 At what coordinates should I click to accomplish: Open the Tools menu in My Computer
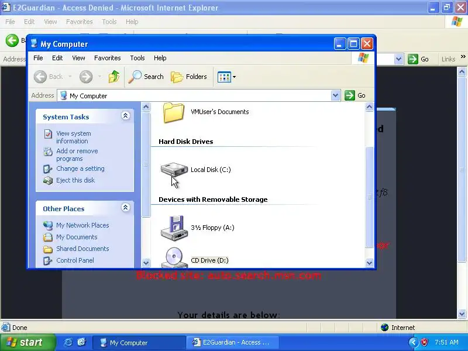[x=137, y=58]
